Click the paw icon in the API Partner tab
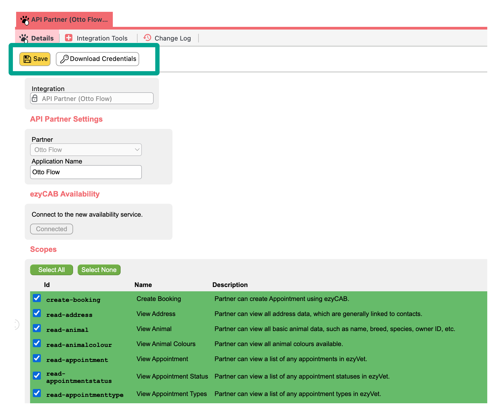 tap(25, 20)
